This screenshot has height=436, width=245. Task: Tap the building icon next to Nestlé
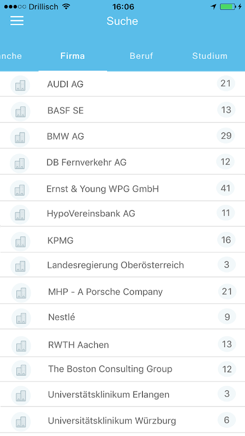[x=21, y=318]
